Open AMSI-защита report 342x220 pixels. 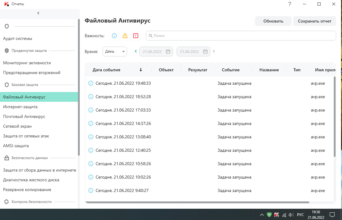tap(16, 146)
